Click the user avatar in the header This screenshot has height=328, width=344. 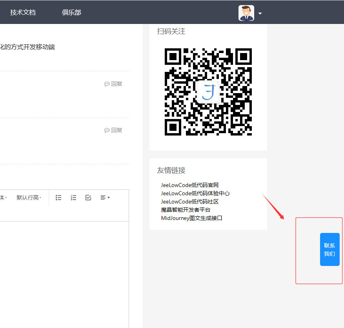point(246,13)
